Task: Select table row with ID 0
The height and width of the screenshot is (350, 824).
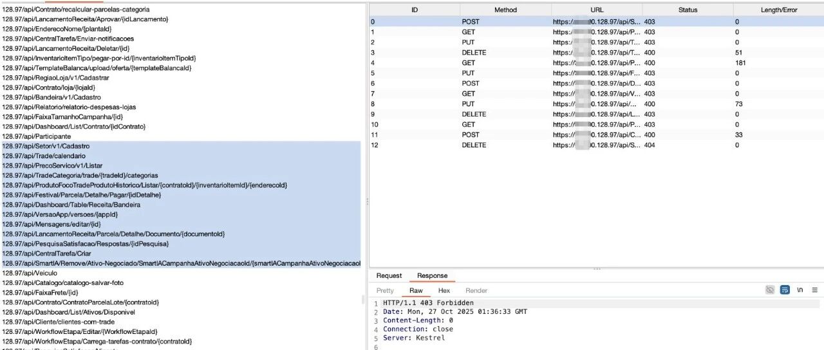Action: [596, 21]
